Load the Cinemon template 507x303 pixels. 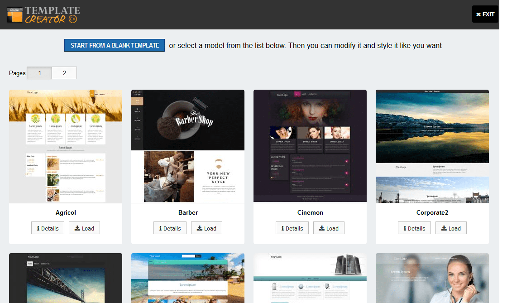click(x=329, y=228)
